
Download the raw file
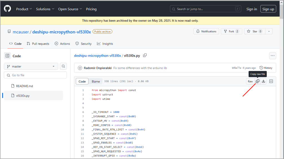coord(263,81)
